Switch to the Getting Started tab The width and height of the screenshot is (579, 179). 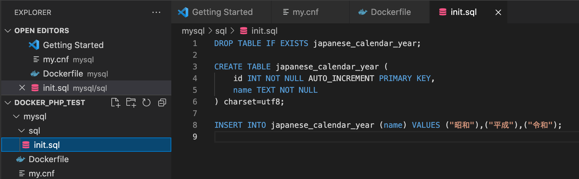(x=221, y=12)
